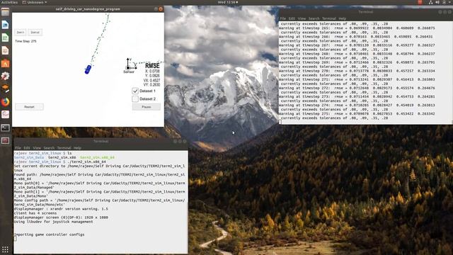Click the VY: 0.2630 RMSE value
The image size is (453, 255).
(151, 85)
